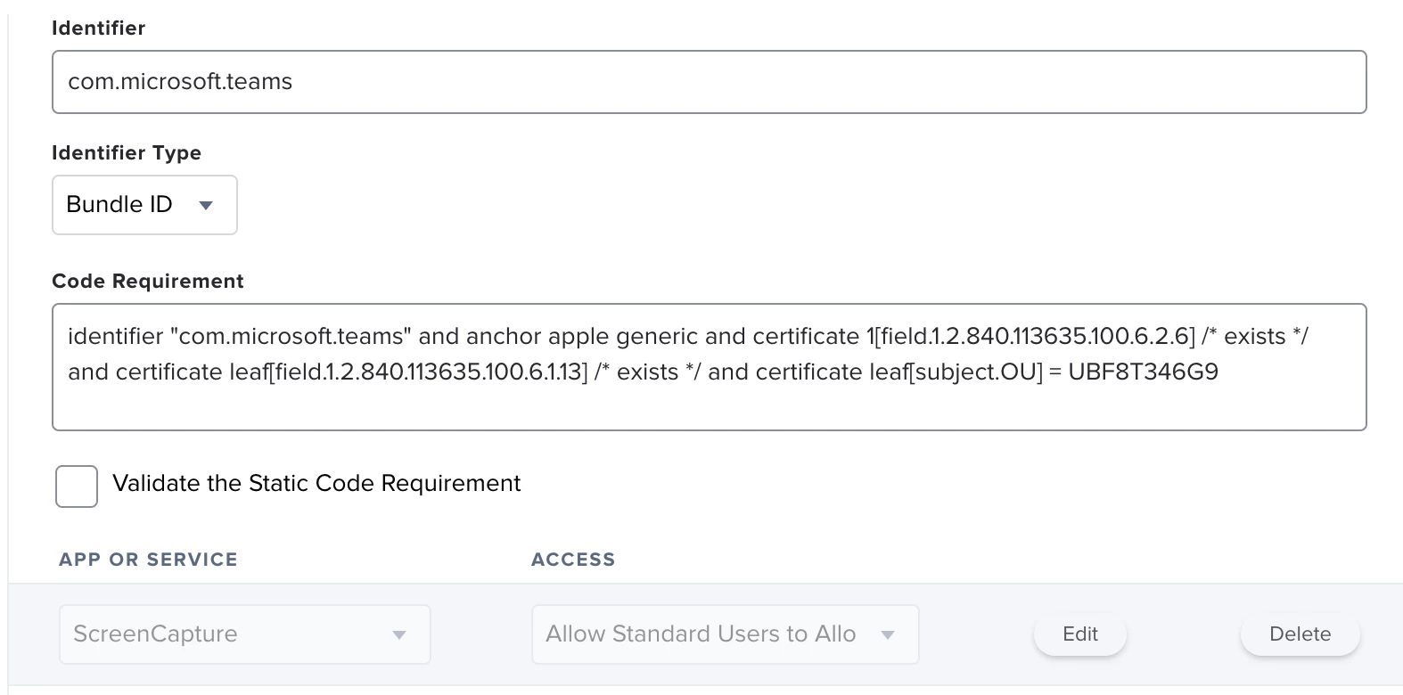1403x695 pixels.
Task: Click the Identifier field containing com.microsoft.teams
Action: pyautogui.click(x=709, y=82)
